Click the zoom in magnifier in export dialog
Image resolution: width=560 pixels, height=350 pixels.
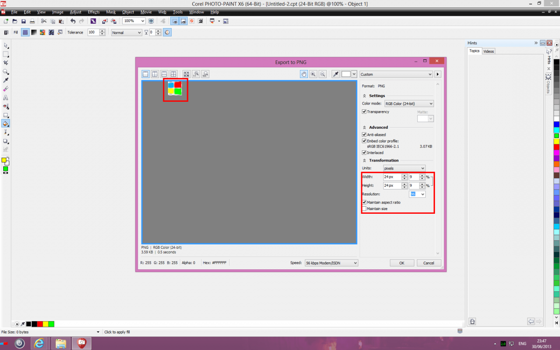click(x=313, y=74)
